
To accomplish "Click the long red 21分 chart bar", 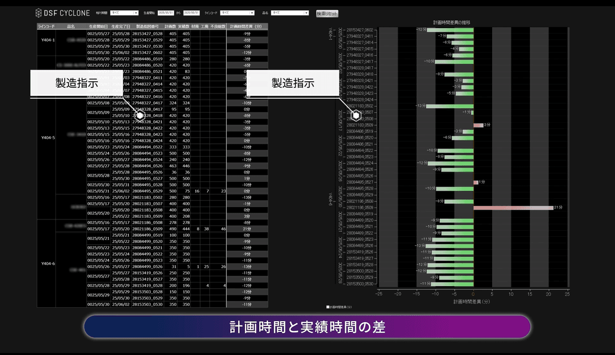I will 513,208.
